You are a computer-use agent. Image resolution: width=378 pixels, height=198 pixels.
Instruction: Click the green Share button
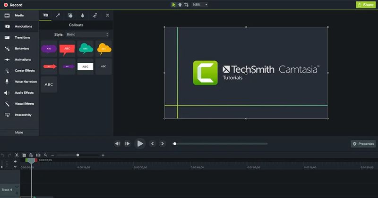366,5
